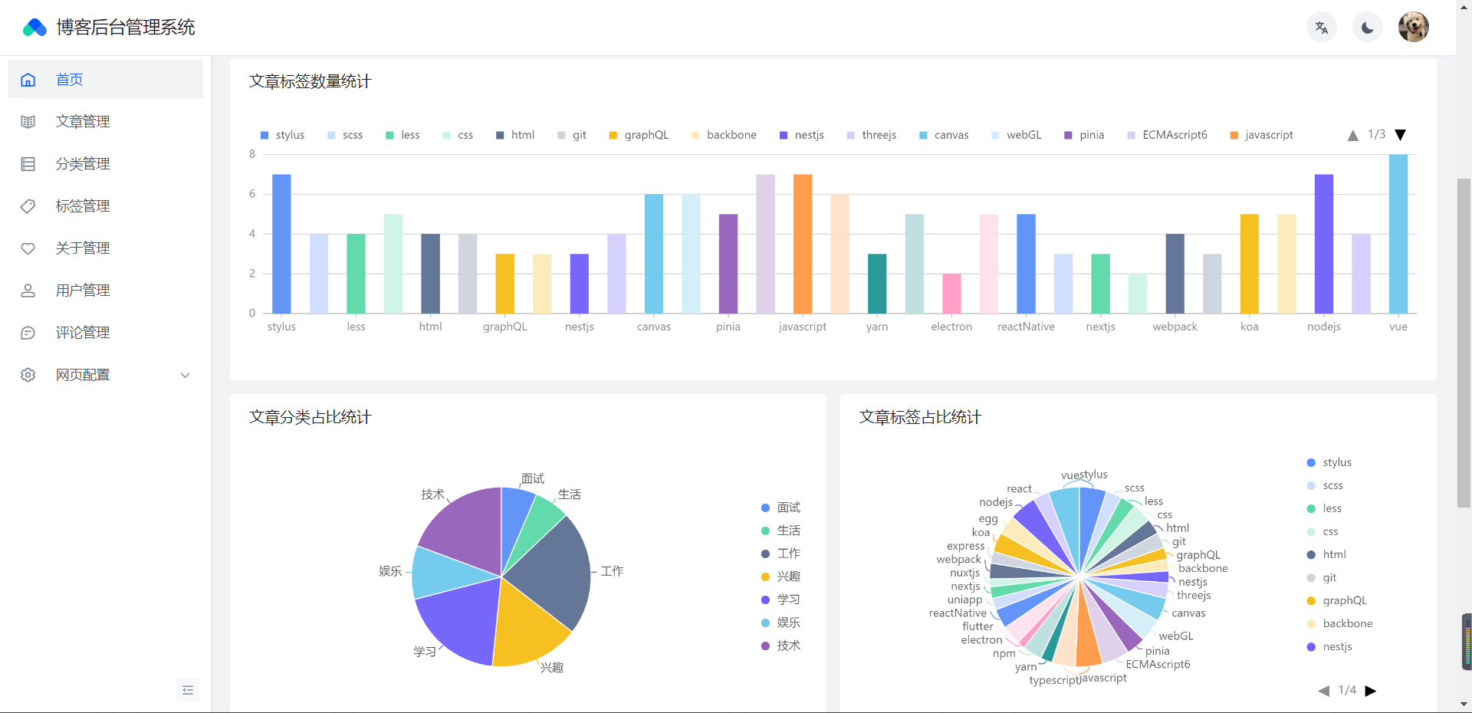
Task: Click the 用户管理 person icon
Action: (x=28, y=291)
